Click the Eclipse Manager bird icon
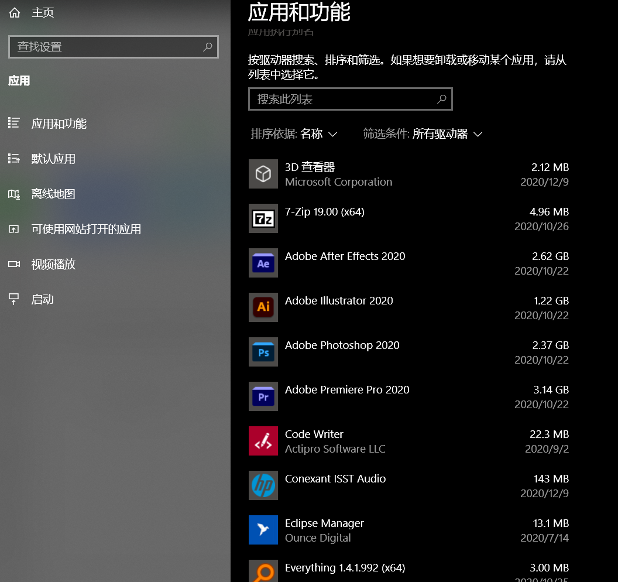The image size is (618, 582). pyautogui.click(x=263, y=530)
